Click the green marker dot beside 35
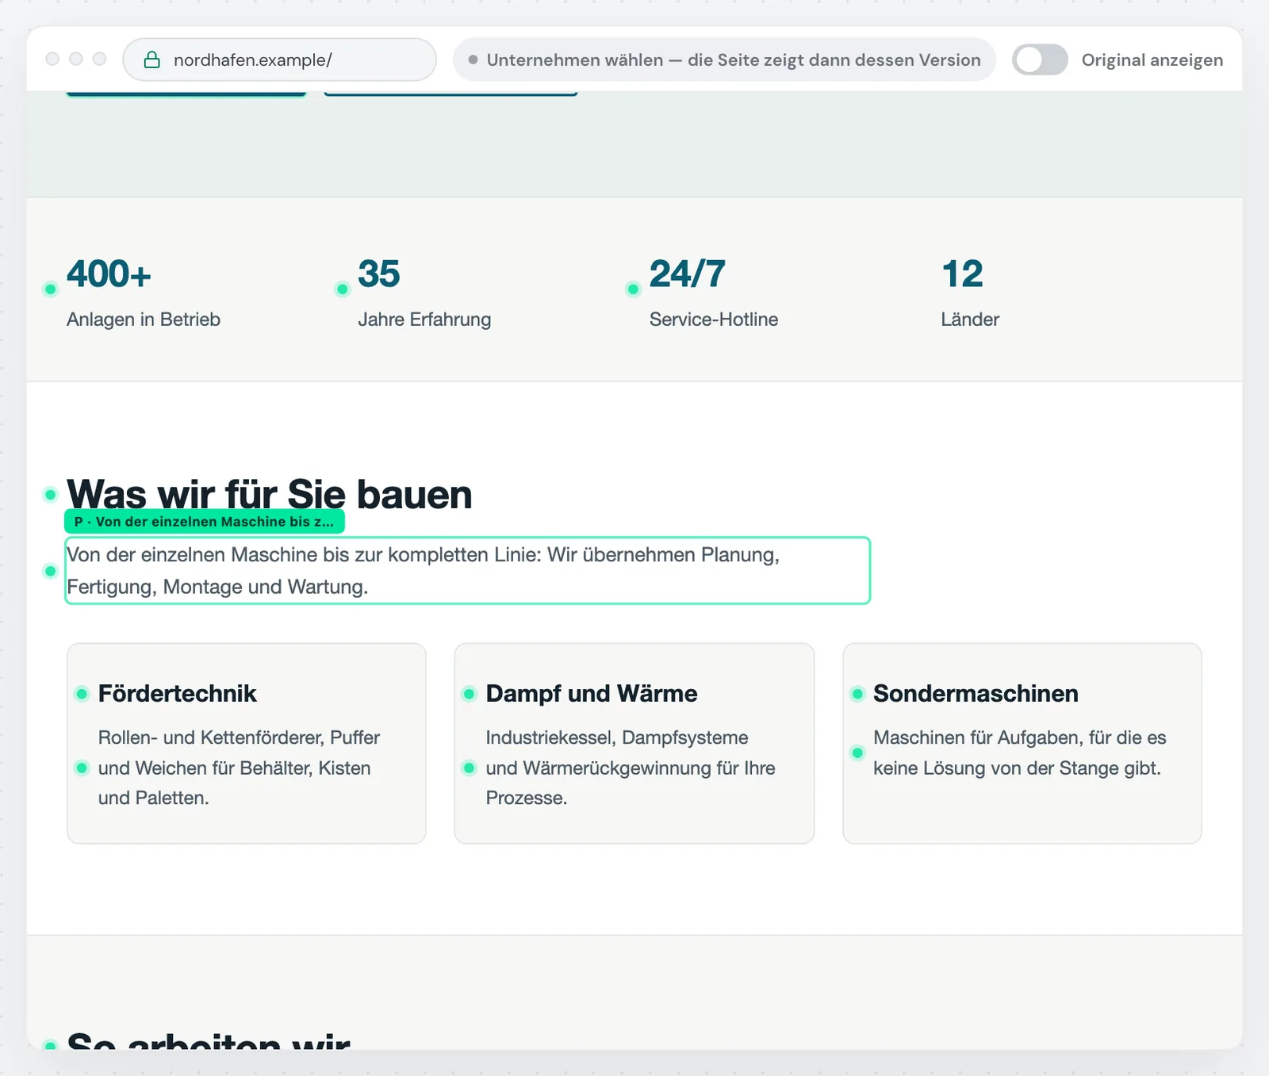Image resolution: width=1269 pixels, height=1076 pixels. (342, 289)
